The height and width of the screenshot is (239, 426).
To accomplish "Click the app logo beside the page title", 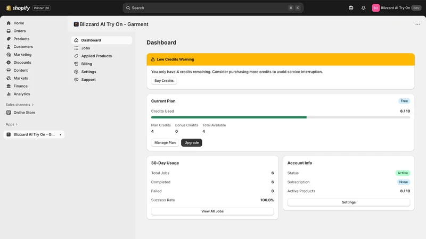I will click(76, 24).
